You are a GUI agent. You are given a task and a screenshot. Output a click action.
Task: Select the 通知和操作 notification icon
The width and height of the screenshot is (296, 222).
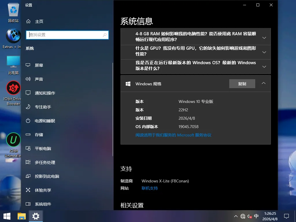28,93
